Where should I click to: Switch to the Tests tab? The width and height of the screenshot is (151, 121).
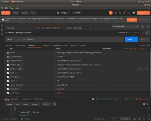(x=74, y=45)
